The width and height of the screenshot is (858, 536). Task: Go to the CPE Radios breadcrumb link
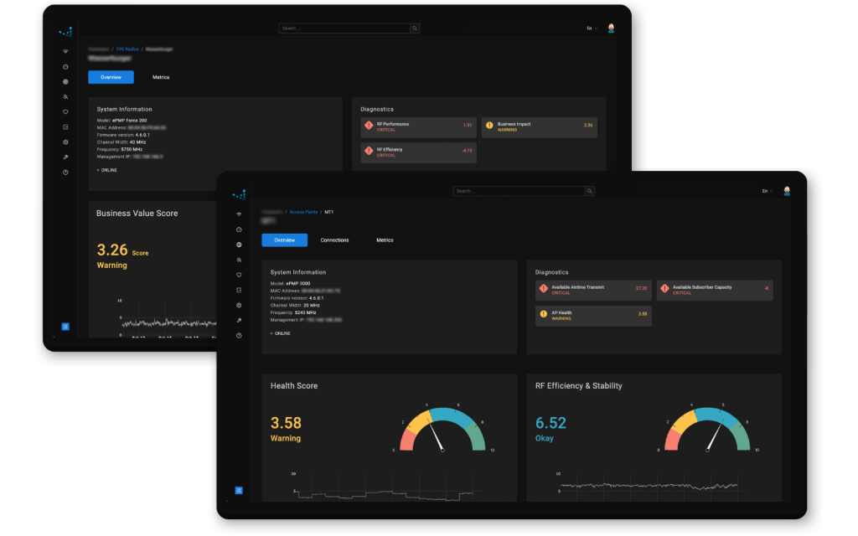128,49
